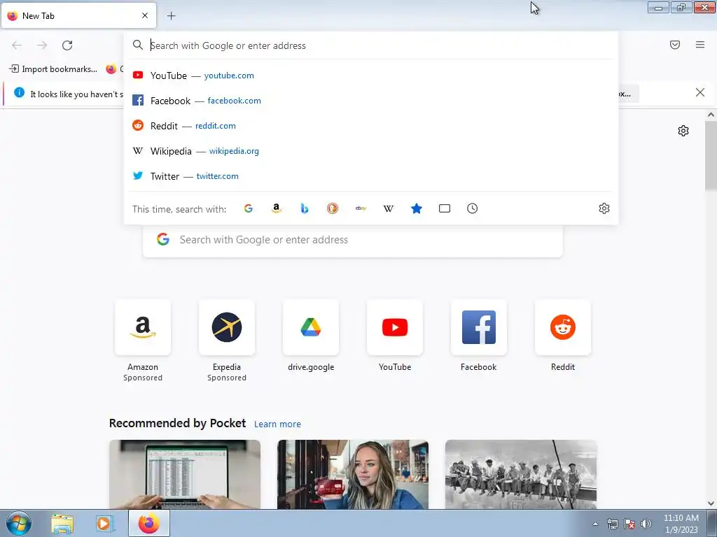Select the New Tab tab

click(x=78, y=15)
